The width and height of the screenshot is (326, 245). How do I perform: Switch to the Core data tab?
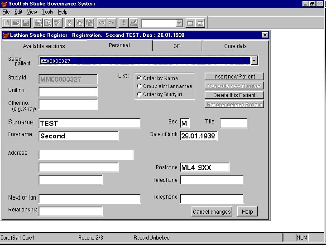click(x=235, y=46)
